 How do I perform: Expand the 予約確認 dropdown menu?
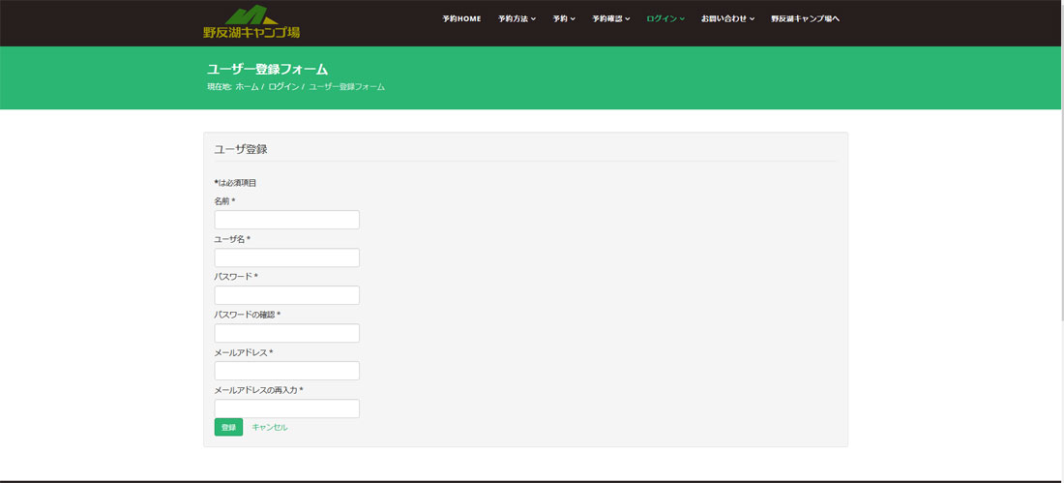point(610,18)
